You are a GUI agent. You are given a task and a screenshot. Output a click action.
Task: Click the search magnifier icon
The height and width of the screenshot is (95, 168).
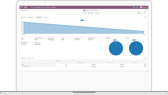pyautogui.click(x=146, y=10)
